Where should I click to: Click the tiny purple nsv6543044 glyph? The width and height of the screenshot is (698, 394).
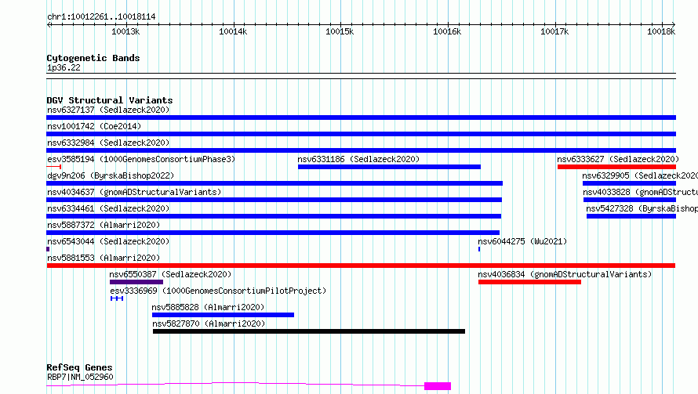(48, 249)
